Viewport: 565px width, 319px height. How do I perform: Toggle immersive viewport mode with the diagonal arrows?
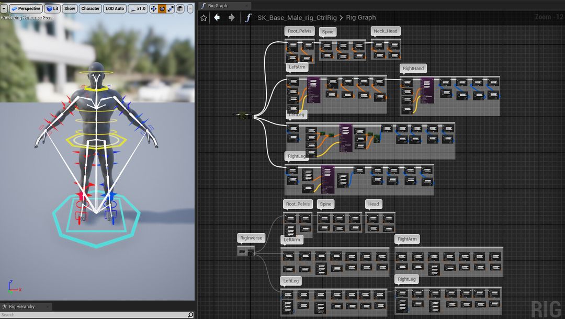(189, 8)
